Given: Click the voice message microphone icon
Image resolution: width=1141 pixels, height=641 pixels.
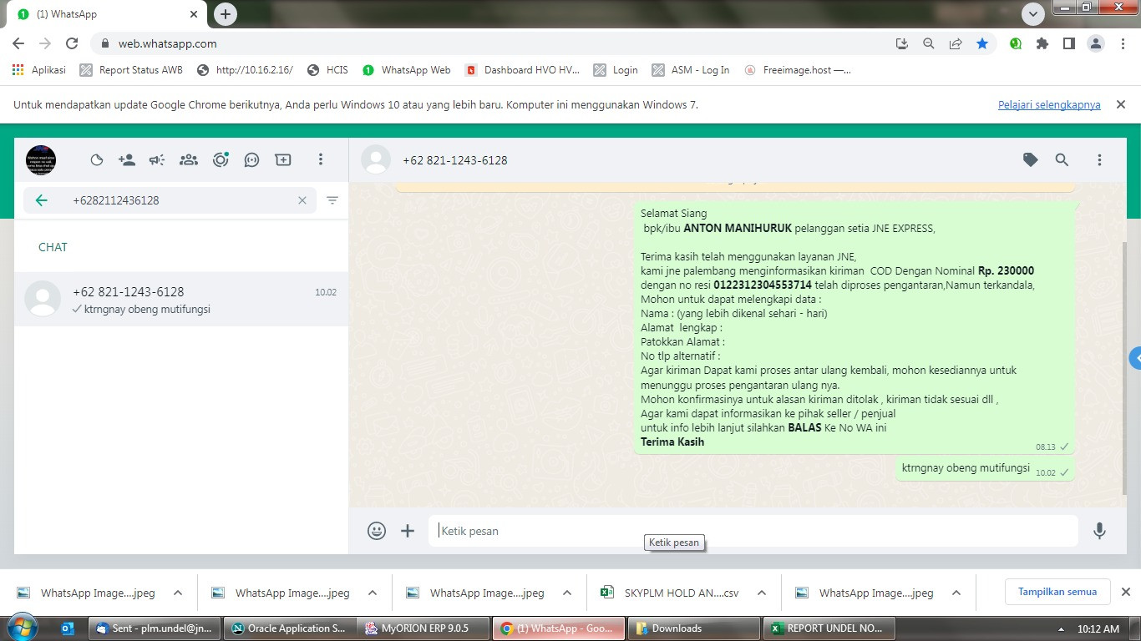Looking at the screenshot, I should [1100, 531].
